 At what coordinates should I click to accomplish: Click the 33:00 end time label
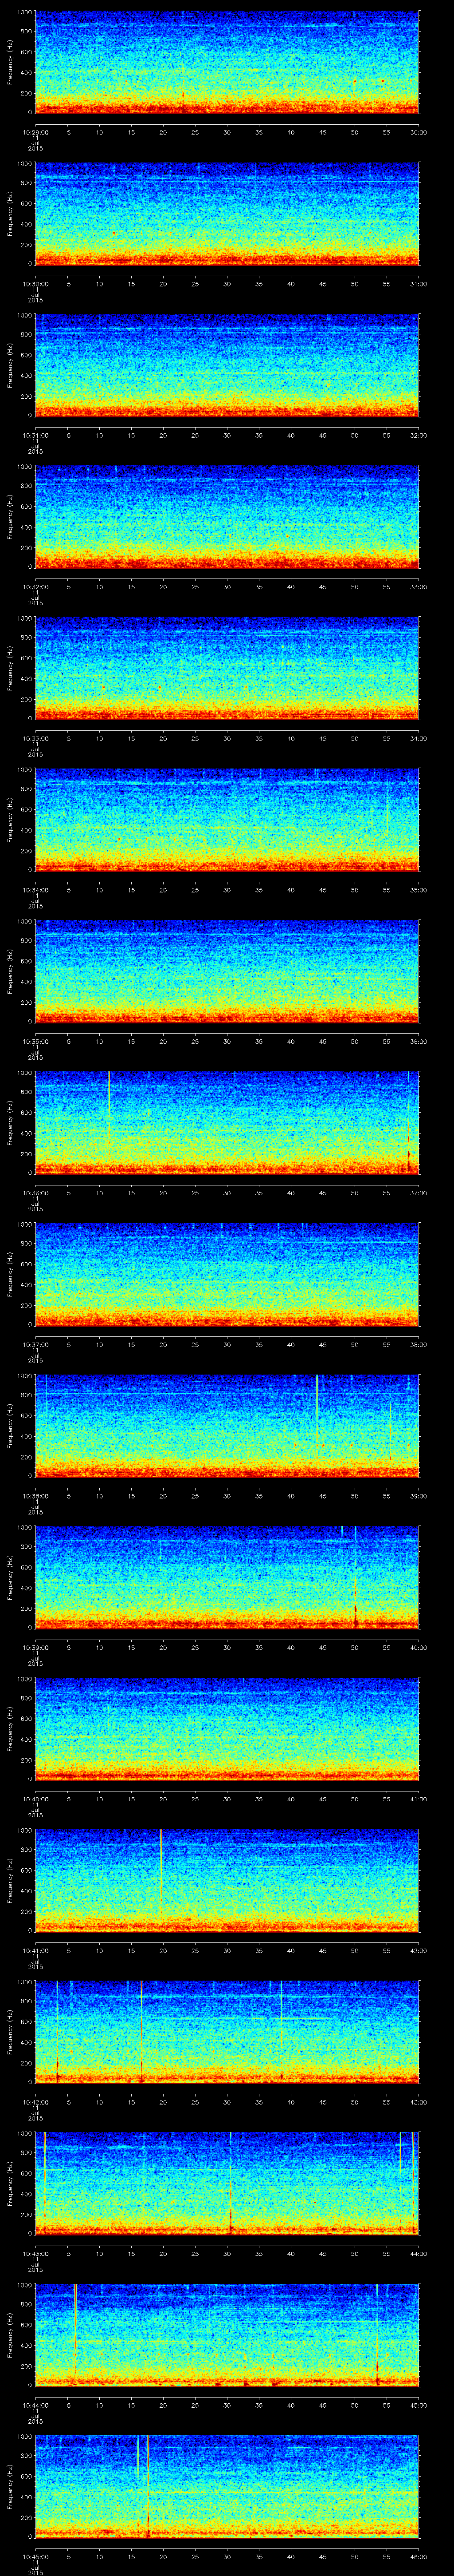[x=418, y=587]
